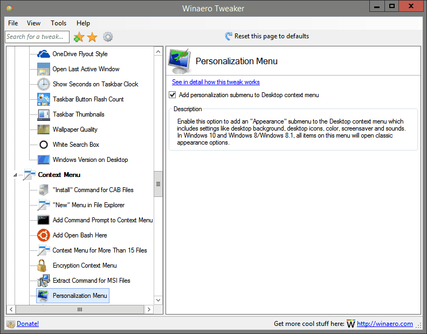Click the horizontal scroll right arrow
This screenshot has width=427, height=334.
(x=149, y=310)
